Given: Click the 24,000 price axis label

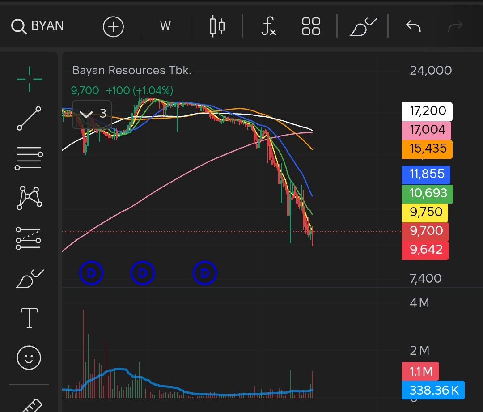Looking at the screenshot, I should [x=431, y=71].
